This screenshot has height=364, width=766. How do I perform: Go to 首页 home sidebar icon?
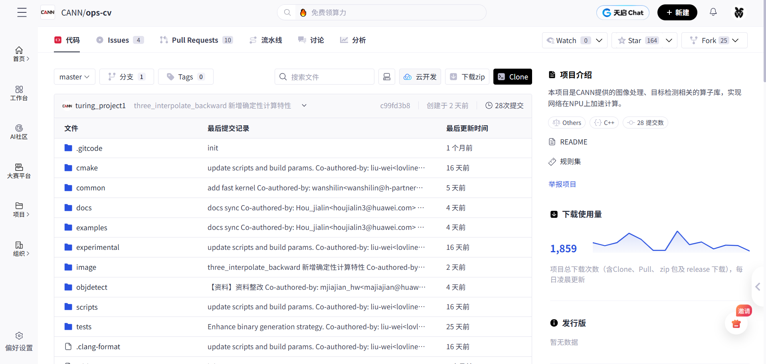(x=19, y=54)
